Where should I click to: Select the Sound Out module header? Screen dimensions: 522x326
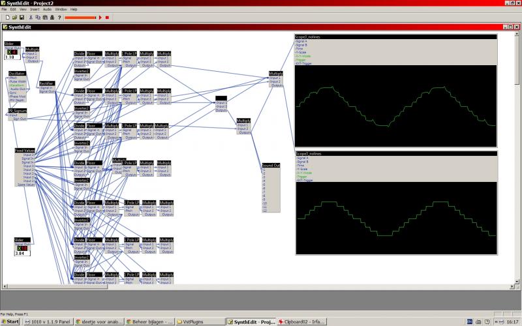(271, 166)
